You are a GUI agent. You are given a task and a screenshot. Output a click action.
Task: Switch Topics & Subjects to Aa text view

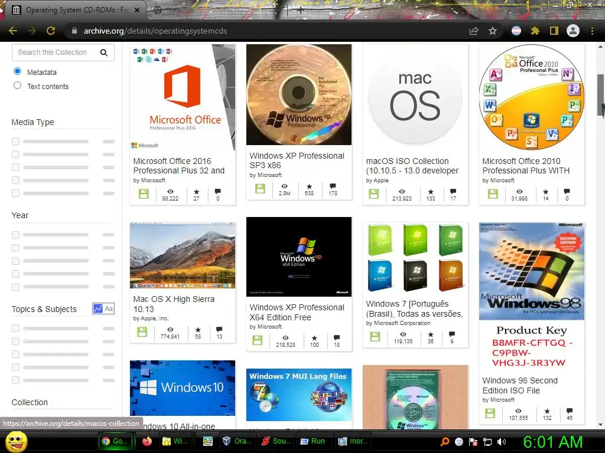coord(109,308)
